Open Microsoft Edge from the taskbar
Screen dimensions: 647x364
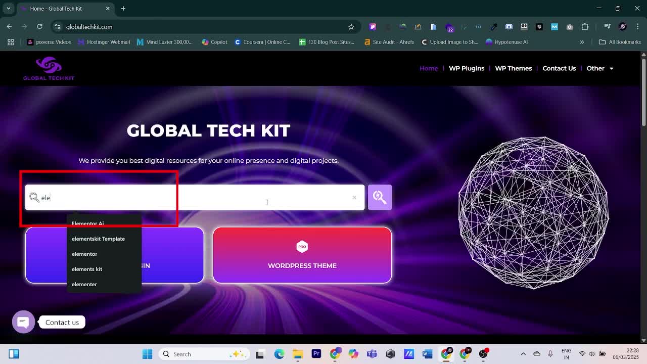pyautogui.click(x=279, y=354)
